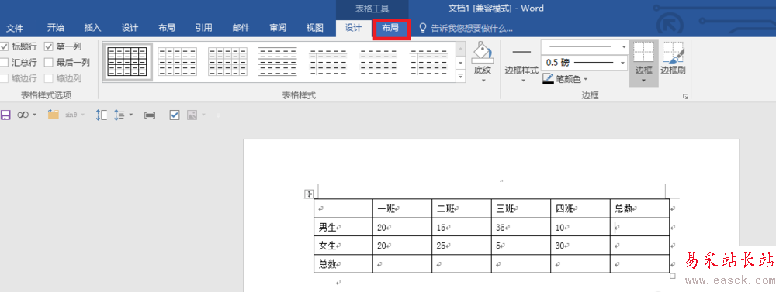Screen dimensions: 776x292
Task: Click the Pen Color pencil icon
Action: click(548, 78)
